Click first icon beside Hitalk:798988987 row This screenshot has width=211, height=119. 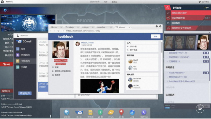pos(204,73)
